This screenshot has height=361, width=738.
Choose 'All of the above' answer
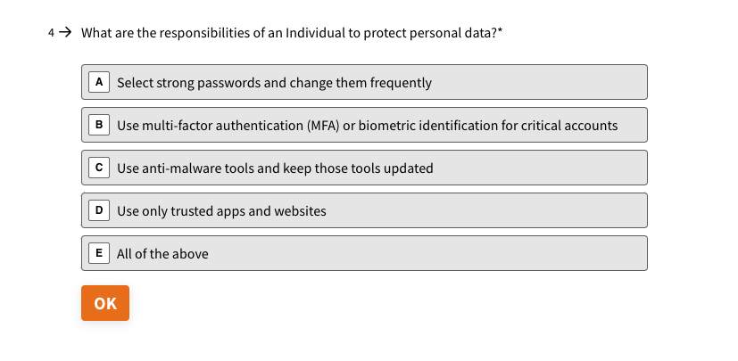[x=364, y=253]
